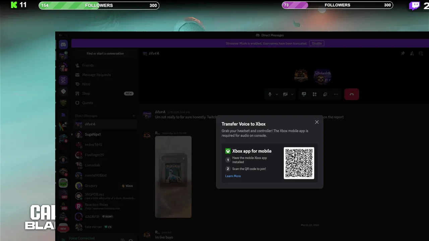Open the mental90$kid conversation
The image size is (429, 241).
(x=105, y=175)
